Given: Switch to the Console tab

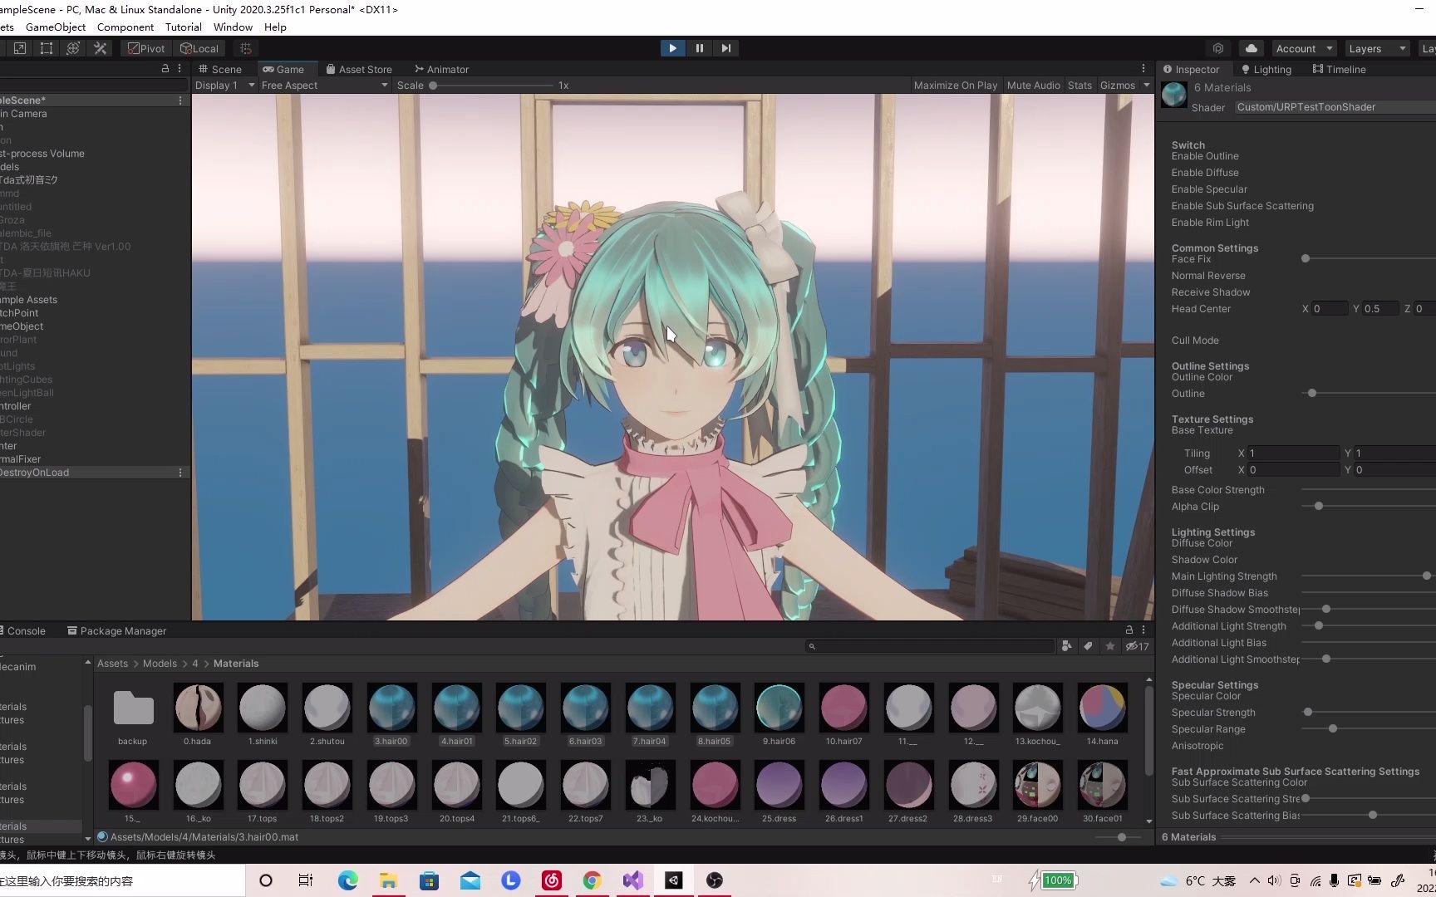Looking at the screenshot, I should [x=23, y=630].
